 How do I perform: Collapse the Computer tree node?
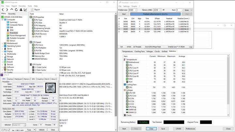pyautogui.click(x=2, y=20)
